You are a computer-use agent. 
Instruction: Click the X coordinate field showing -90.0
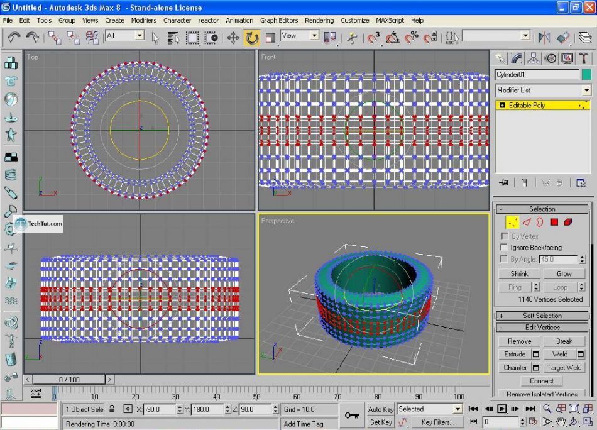click(160, 409)
